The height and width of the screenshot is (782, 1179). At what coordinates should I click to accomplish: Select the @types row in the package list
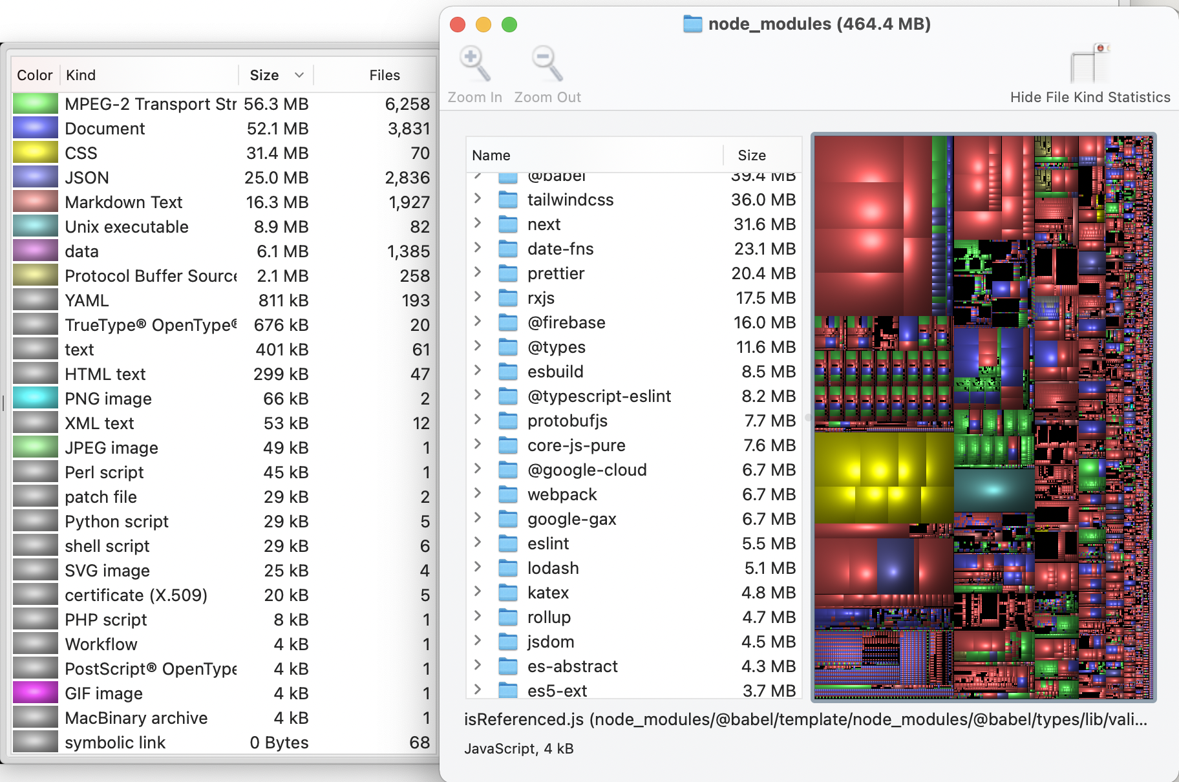click(x=614, y=347)
